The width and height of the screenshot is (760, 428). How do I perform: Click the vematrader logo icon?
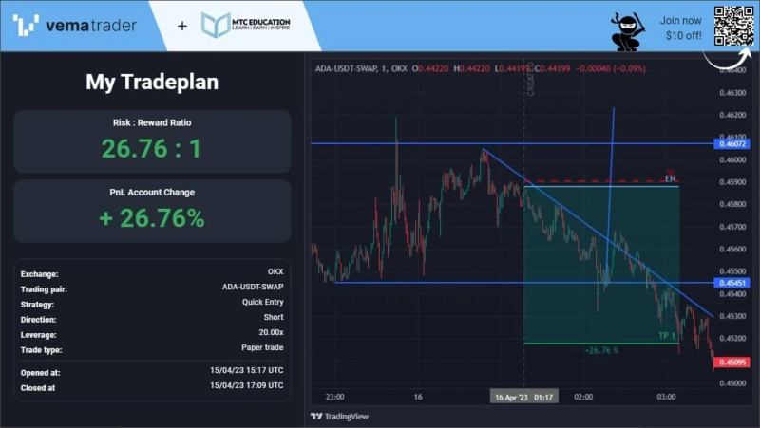(27, 25)
